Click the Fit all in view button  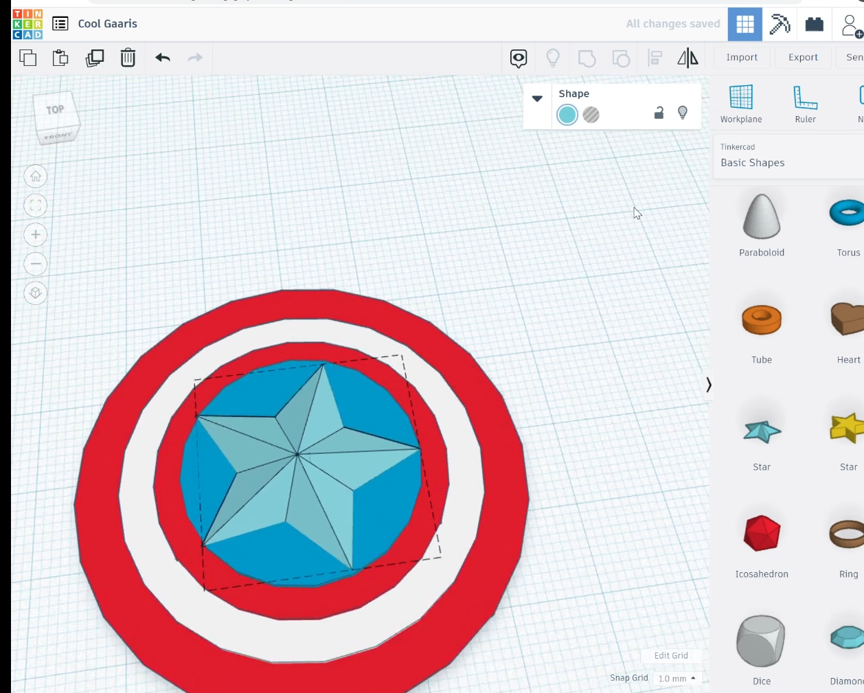coord(36,205)
